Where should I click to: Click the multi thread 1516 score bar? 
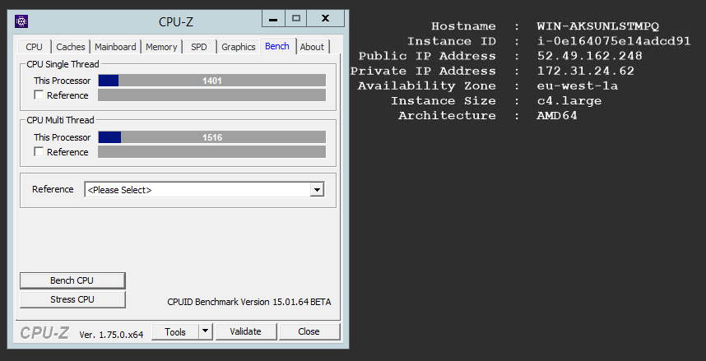pyautogui.click(x=212, y=137)
